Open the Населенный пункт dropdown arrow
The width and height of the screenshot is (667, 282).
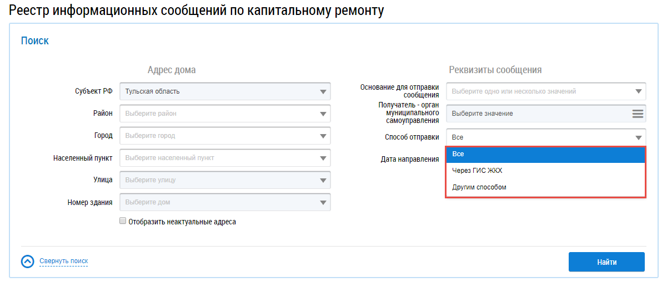(x=324, y=158)
